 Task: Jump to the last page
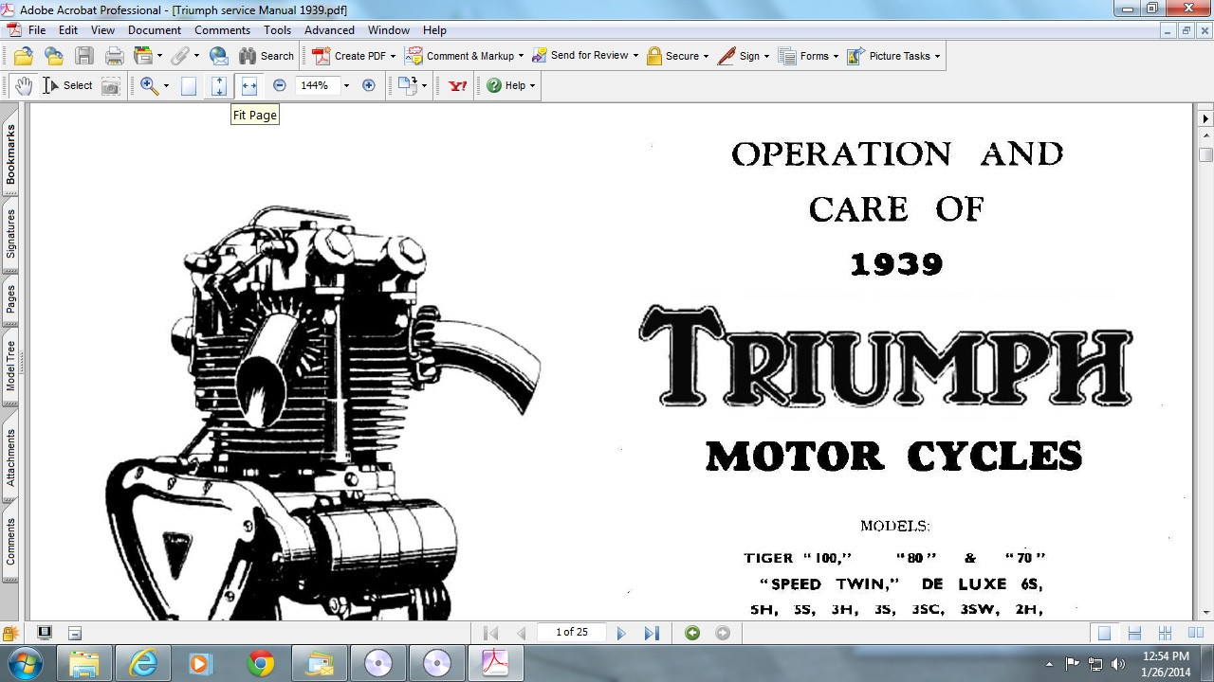tap(652, 633)
